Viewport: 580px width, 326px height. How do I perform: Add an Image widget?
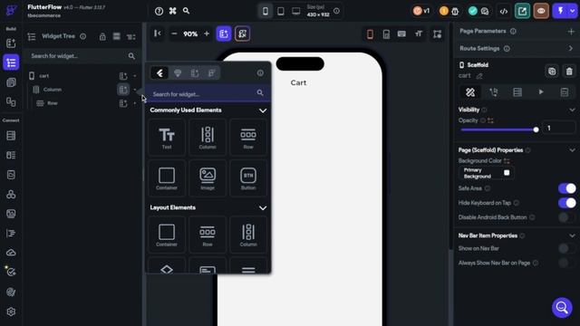coord(208,178)
